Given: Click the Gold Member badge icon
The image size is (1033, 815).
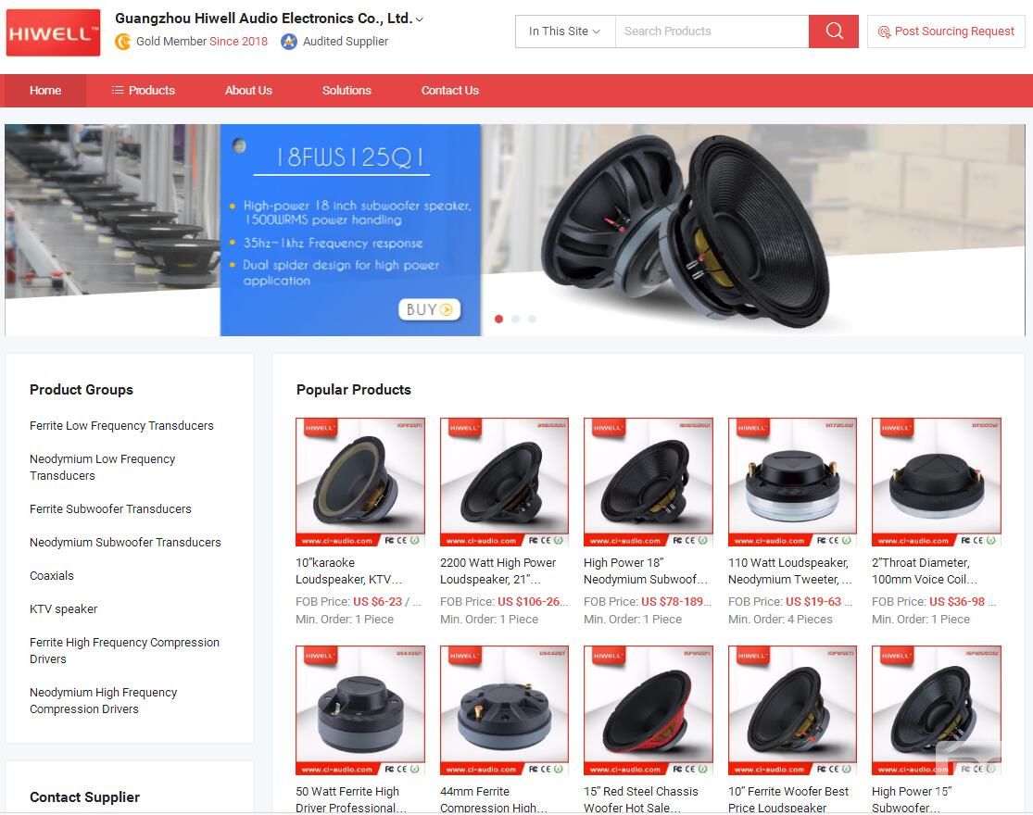Looking at the screenshot, I should pos(122,42).
